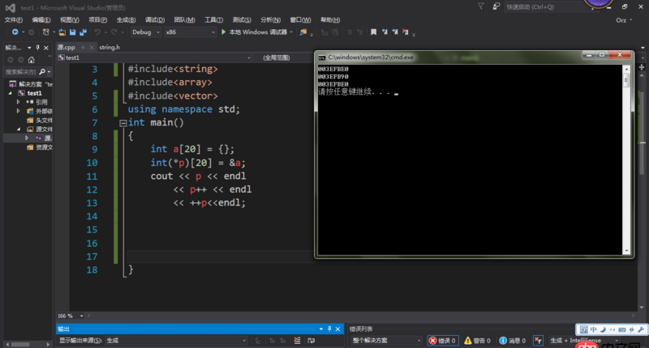Open the 编辑(E) menu
Image resolution: width=649 pixels, height=348 pixels.
[41, 19]
